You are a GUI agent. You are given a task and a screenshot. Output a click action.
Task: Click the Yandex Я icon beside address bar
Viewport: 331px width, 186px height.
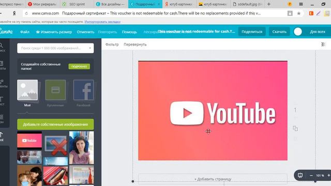pos(14,13)
